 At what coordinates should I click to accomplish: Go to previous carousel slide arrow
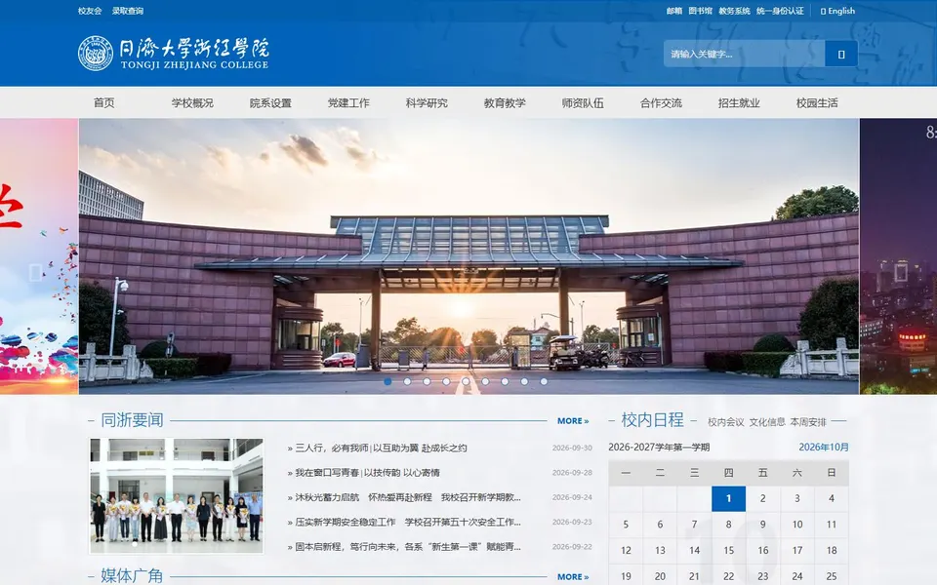[35, 273]
